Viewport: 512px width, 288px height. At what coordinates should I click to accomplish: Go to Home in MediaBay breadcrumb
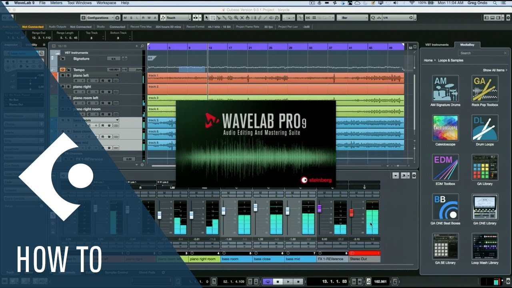pyautogui.click(x=428, y=60)
